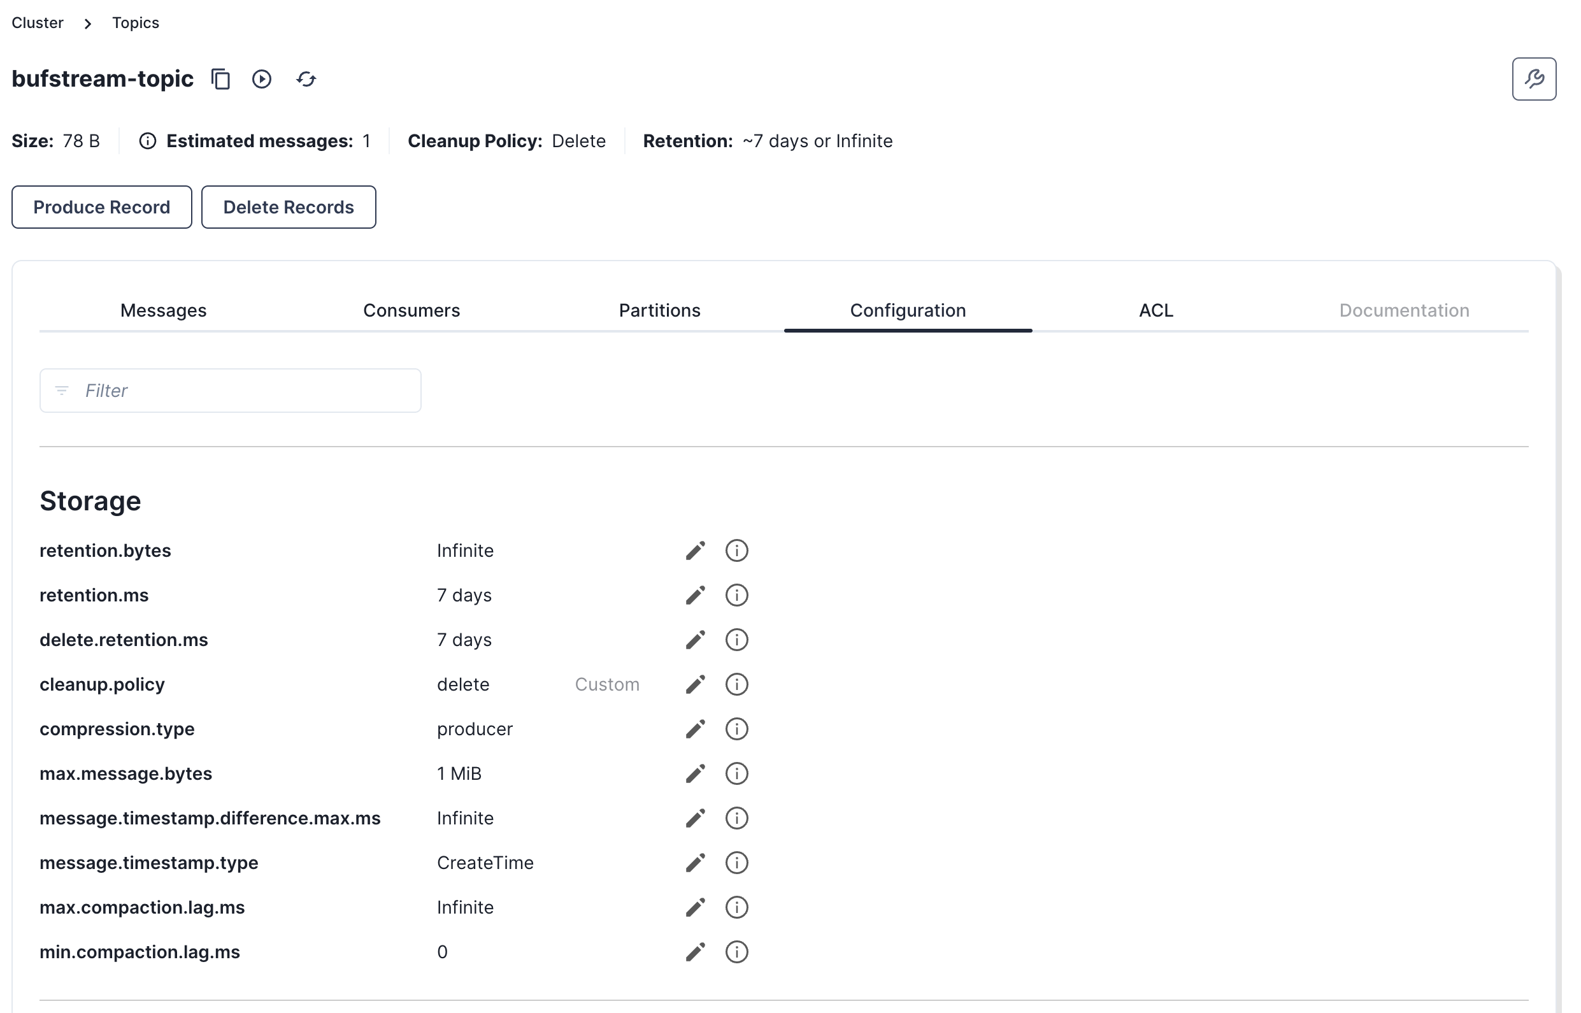The width and height of the screenshot is (1581, 1013).
Task: Edit retention.ms with the pencil icon
Action: pos(695,595)
